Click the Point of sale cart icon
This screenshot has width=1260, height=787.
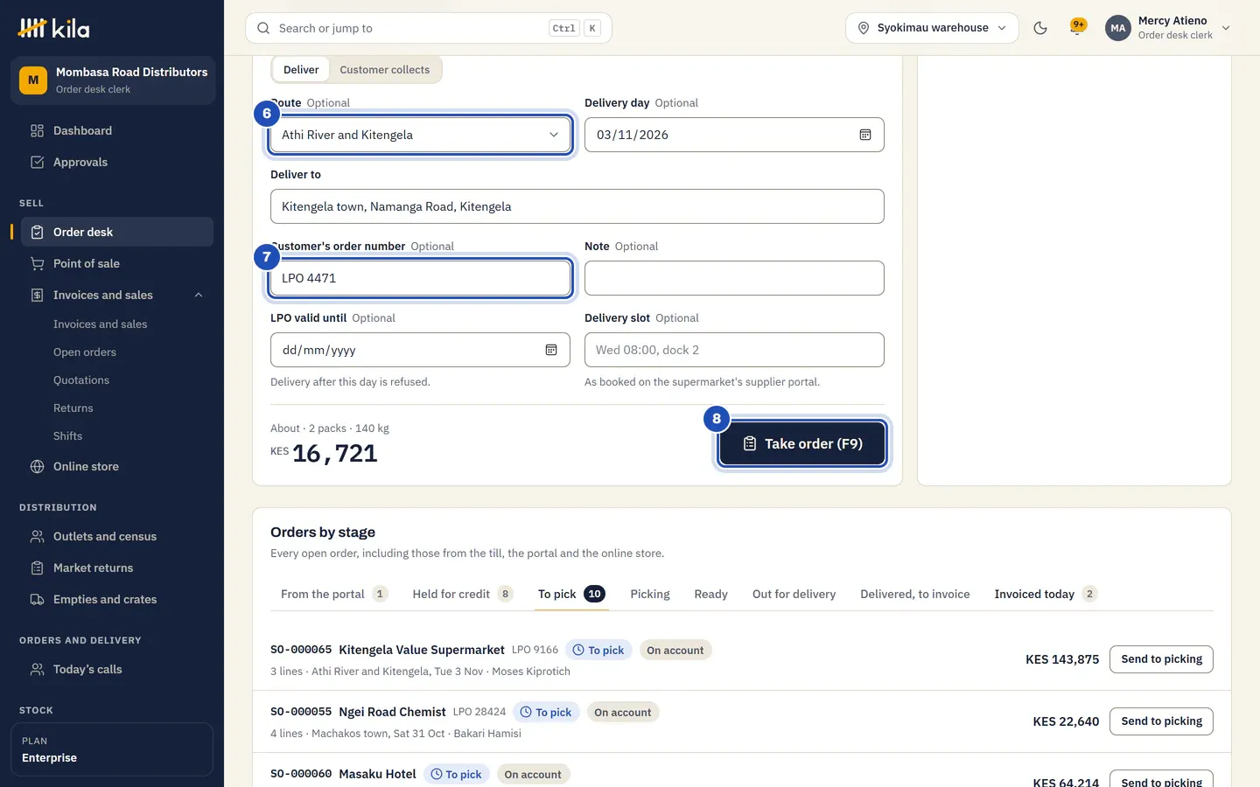37,264
